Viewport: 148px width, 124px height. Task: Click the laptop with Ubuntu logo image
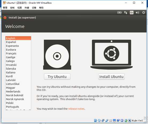pos(111,55)
